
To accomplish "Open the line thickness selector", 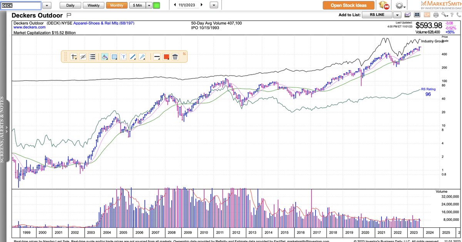I will pos(157,57).
